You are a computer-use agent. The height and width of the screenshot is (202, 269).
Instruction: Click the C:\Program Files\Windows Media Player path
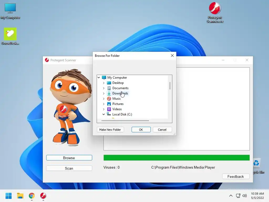pos(183,167)
